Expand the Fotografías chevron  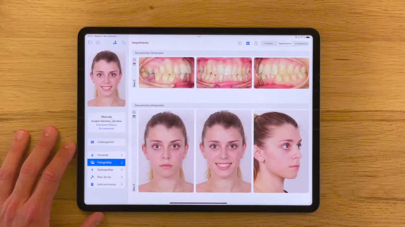tap(122, 162)
